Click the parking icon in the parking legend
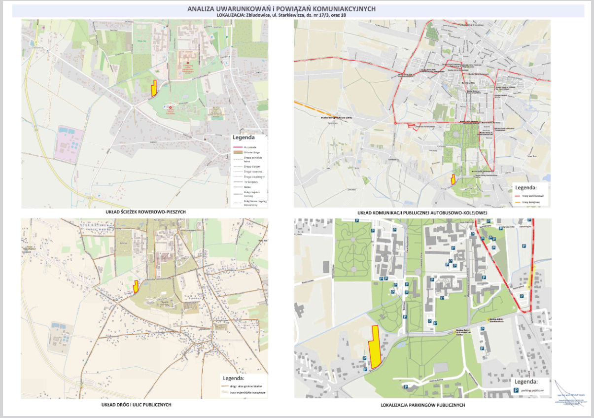 pyautogui.click(x=517, y=390)
